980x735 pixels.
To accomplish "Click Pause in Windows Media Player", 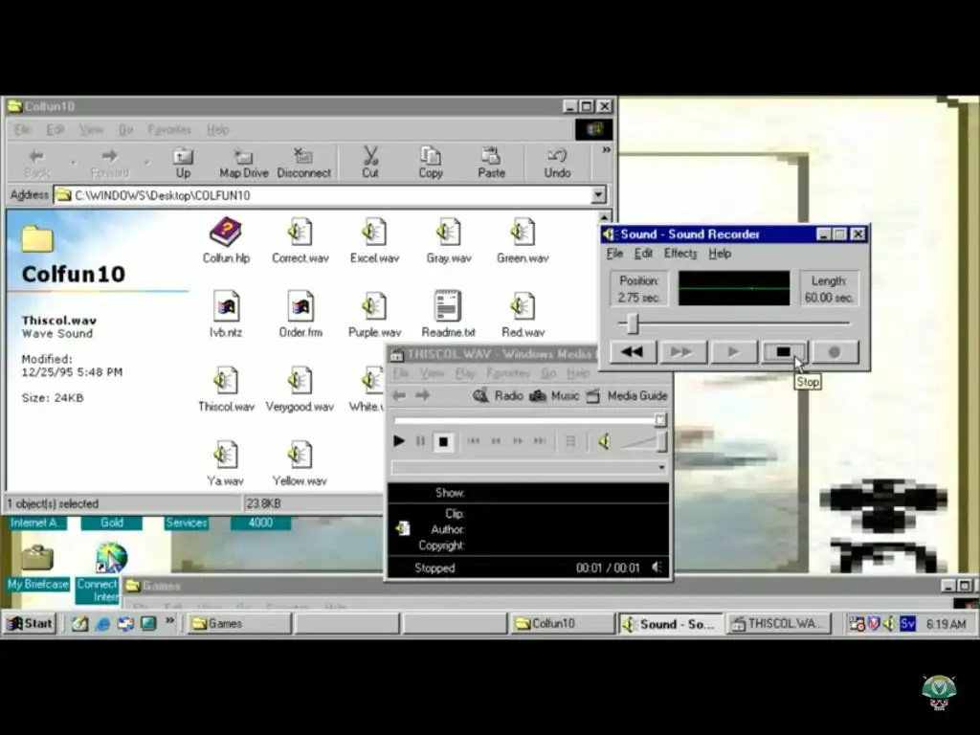I will (421, 441).
